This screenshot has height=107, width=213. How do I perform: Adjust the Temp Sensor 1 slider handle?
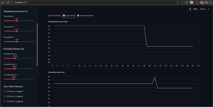click(x=17, y=21)
